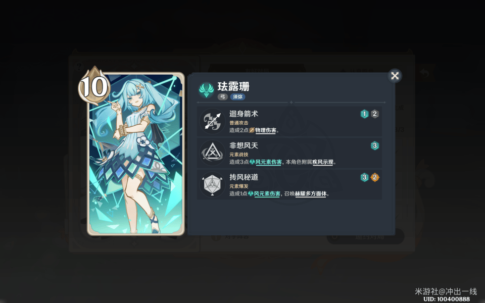Image resolution: width=485 pixels, height=303 pixels.
Task: Click the 10 health point badge
Action: tap(94, 86)
